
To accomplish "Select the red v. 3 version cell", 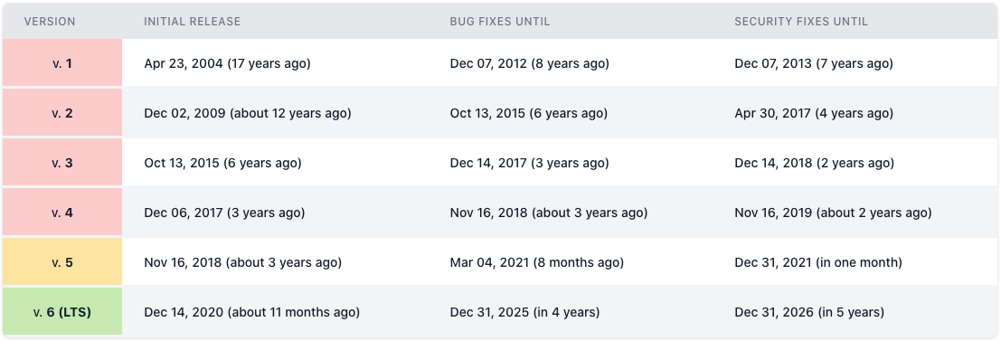I will (61, 163).
